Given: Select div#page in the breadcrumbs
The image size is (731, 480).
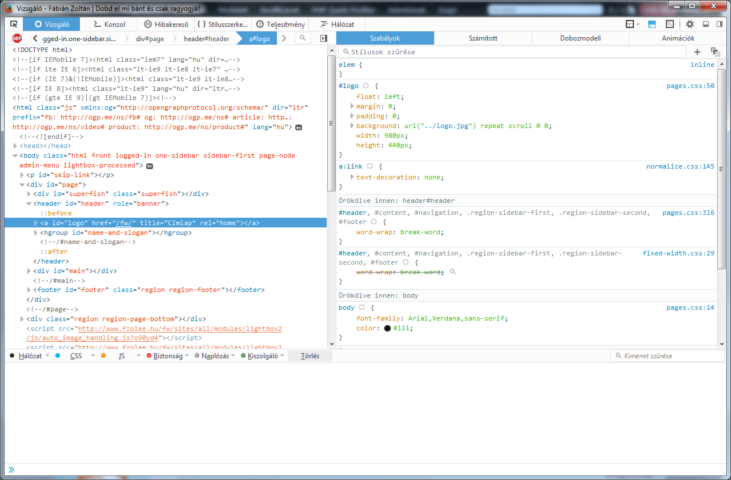Looking at the screenshot, I should click(x=150, y=39).
